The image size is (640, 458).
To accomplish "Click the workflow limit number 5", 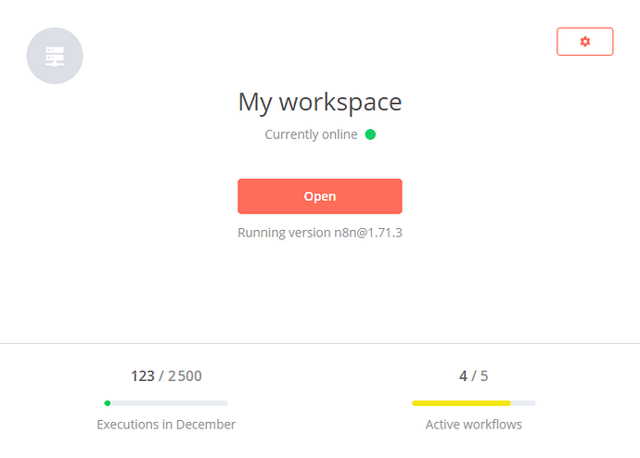I will click(484, 375).
